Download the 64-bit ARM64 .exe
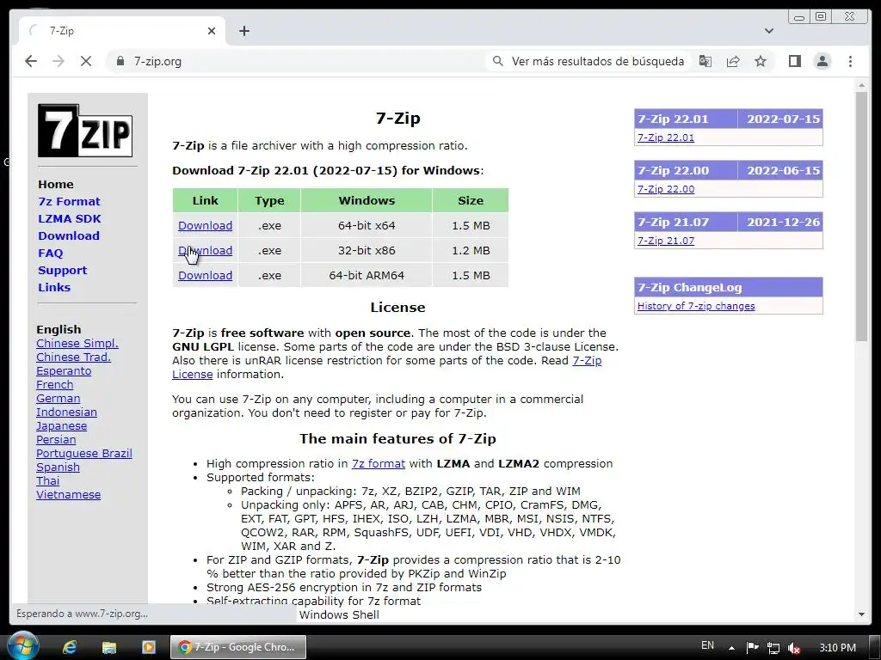The image size is (881, 660). 205,276
